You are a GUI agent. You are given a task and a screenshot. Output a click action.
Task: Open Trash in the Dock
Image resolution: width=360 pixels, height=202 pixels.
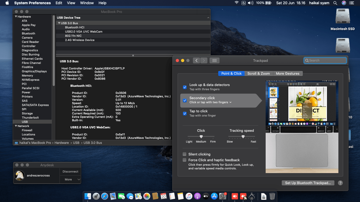click(272, 196)
